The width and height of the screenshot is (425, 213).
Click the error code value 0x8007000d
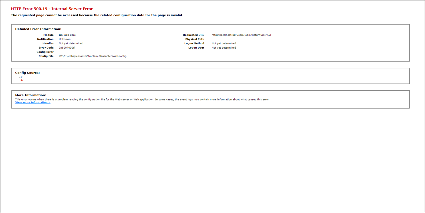coord(67,48)
